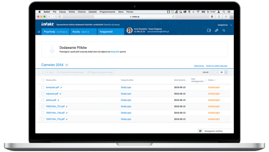Click the Safari address bar showing infakt.pl
The width and height of the screenshot is (269, 152).
pyautogui.click(x=135, y=16)
